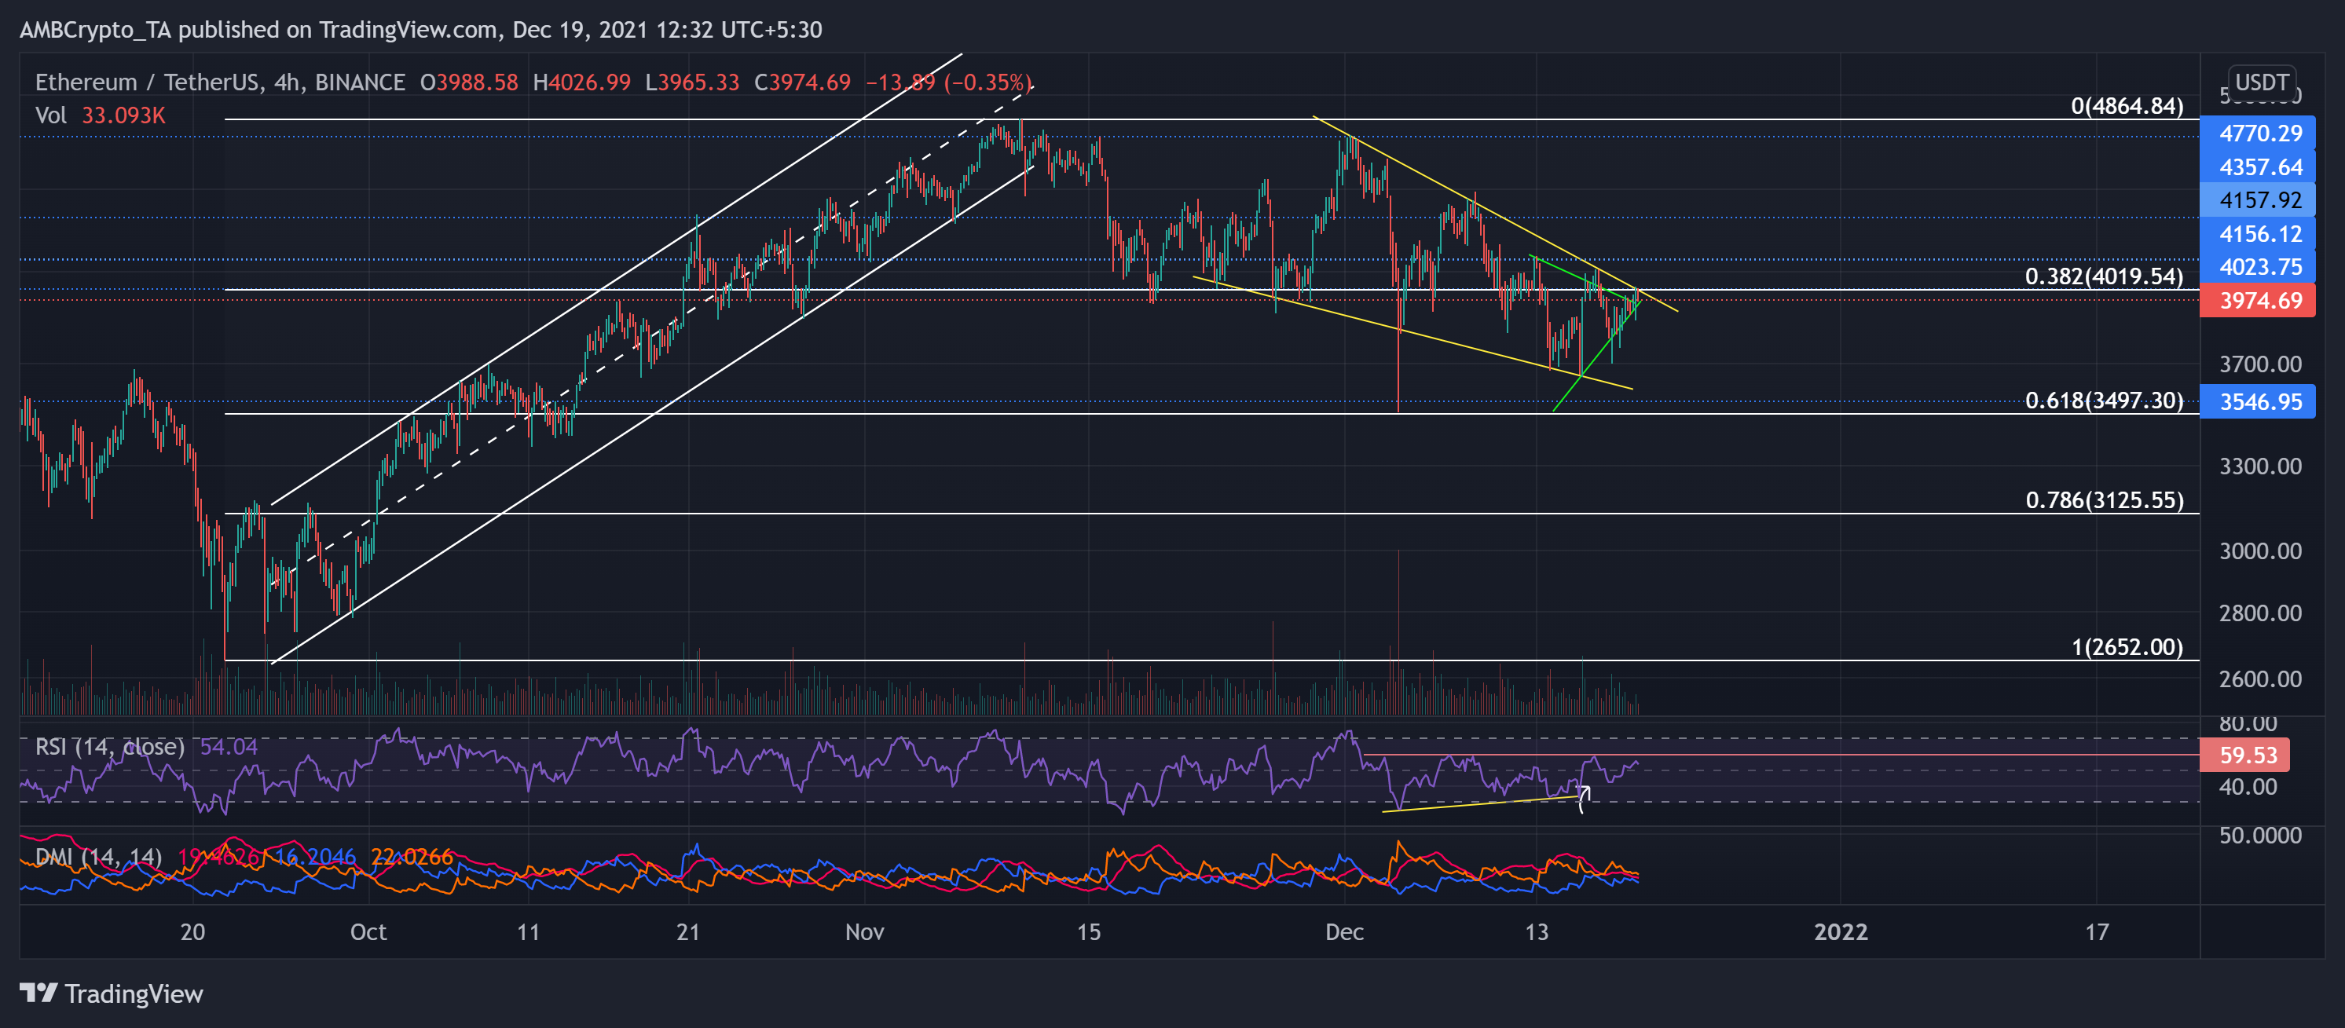
Task: Click the 1(2652.00) Fibonacci level label
Action: pyautogui.click(x=2126, y=647)
